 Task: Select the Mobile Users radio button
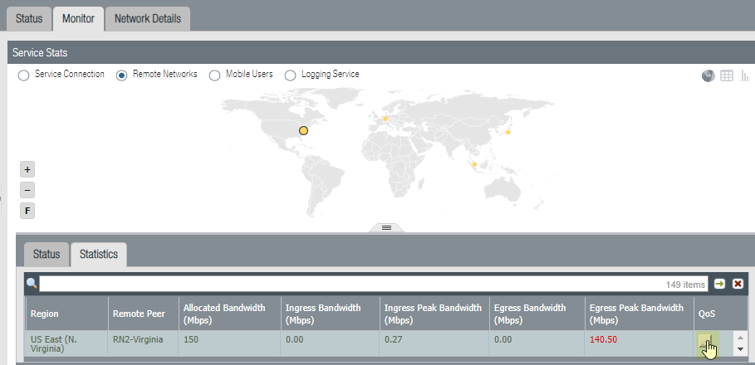point(216,75)
